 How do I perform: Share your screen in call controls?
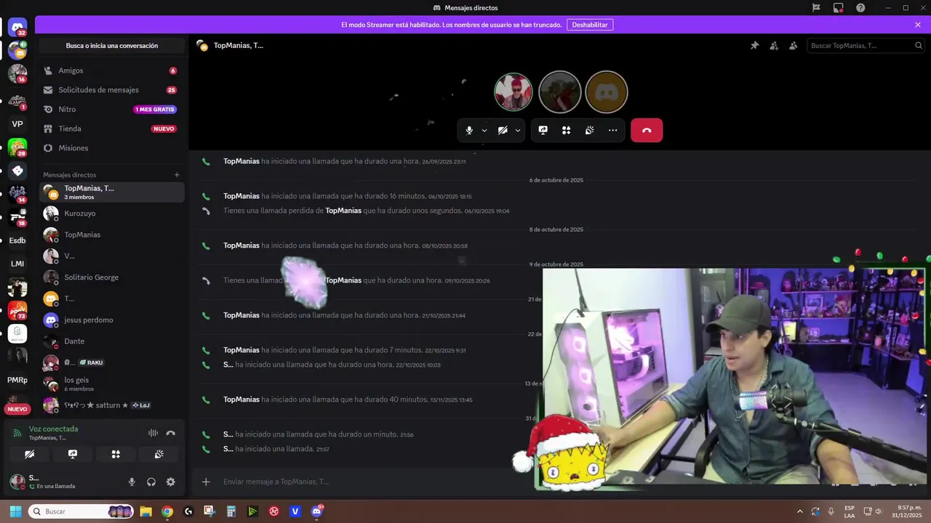click(x=543, y=130)
